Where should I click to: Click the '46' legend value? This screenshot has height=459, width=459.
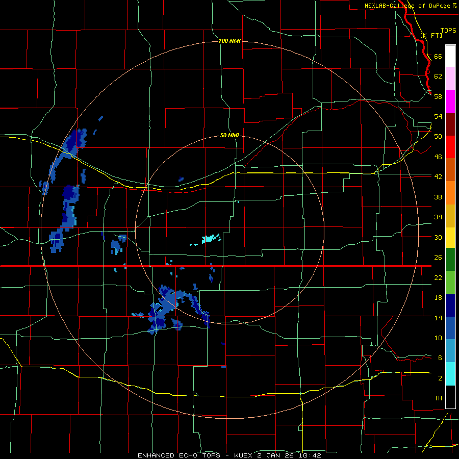pos(438,157)
